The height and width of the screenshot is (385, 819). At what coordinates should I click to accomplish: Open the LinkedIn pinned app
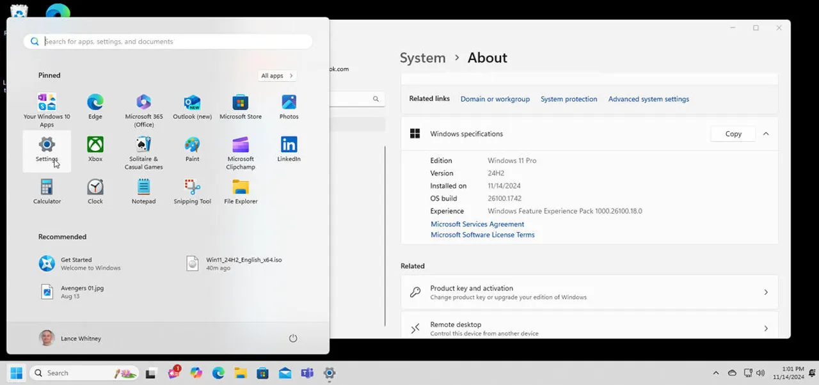point(289,149)
